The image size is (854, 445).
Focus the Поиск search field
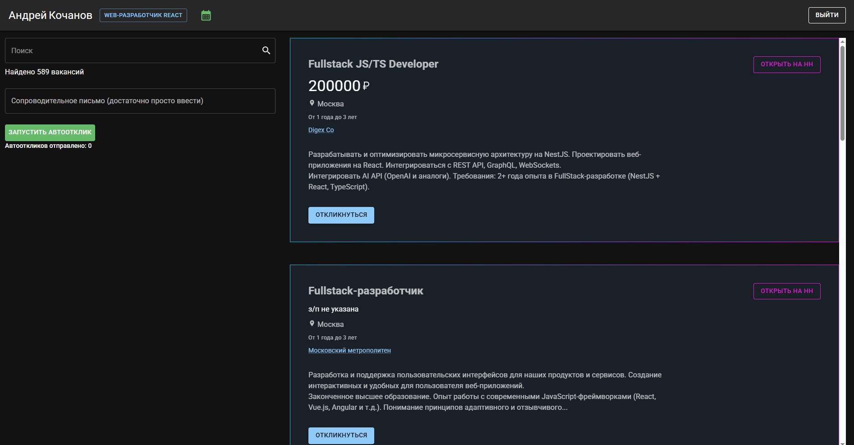tap(133, 50)
